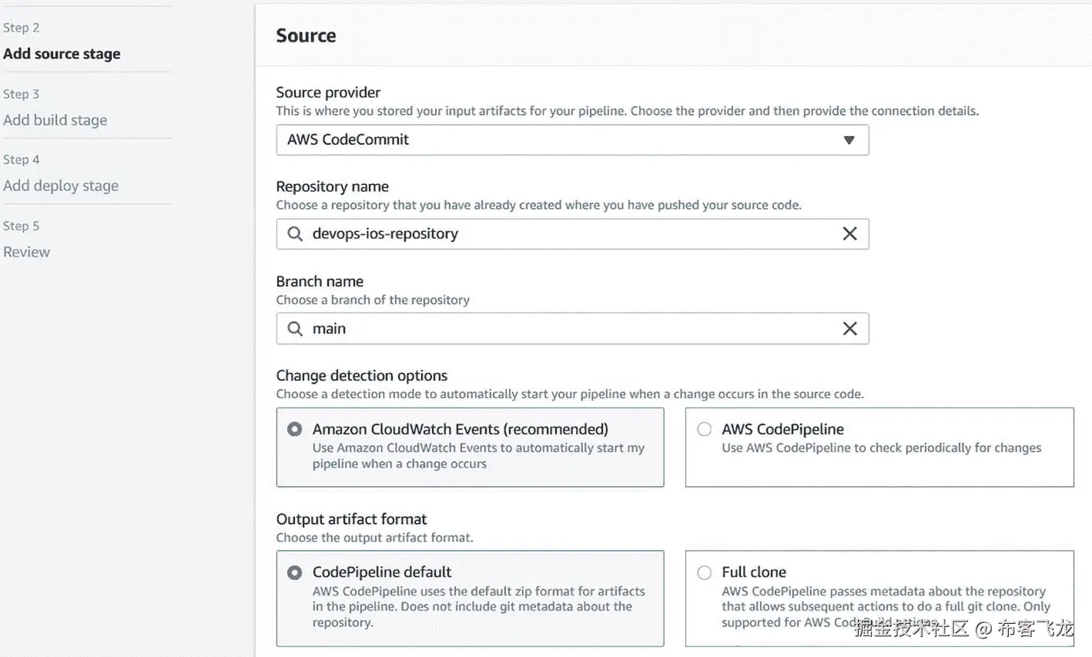The width and height of the screenshot is (1092, 657).
Task: Expand the AWS CodeCommit provider combo box
Action: (x=571, y=140)
